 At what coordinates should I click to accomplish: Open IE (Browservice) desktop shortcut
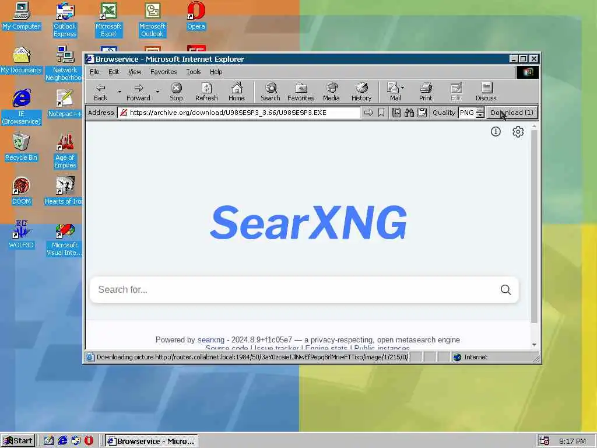click(x=22, y=107)
